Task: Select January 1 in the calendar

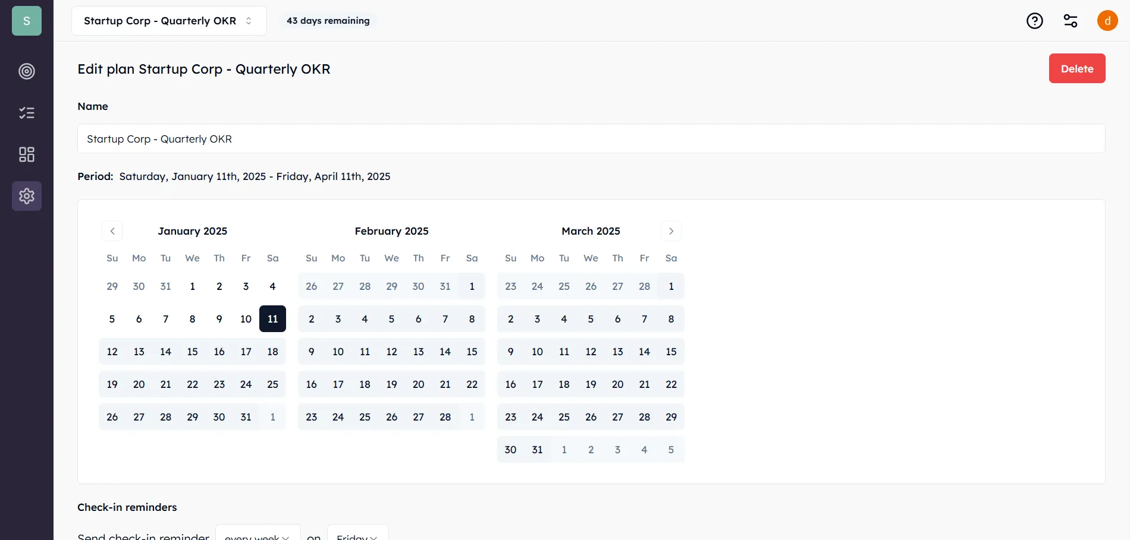Action: 192,286
